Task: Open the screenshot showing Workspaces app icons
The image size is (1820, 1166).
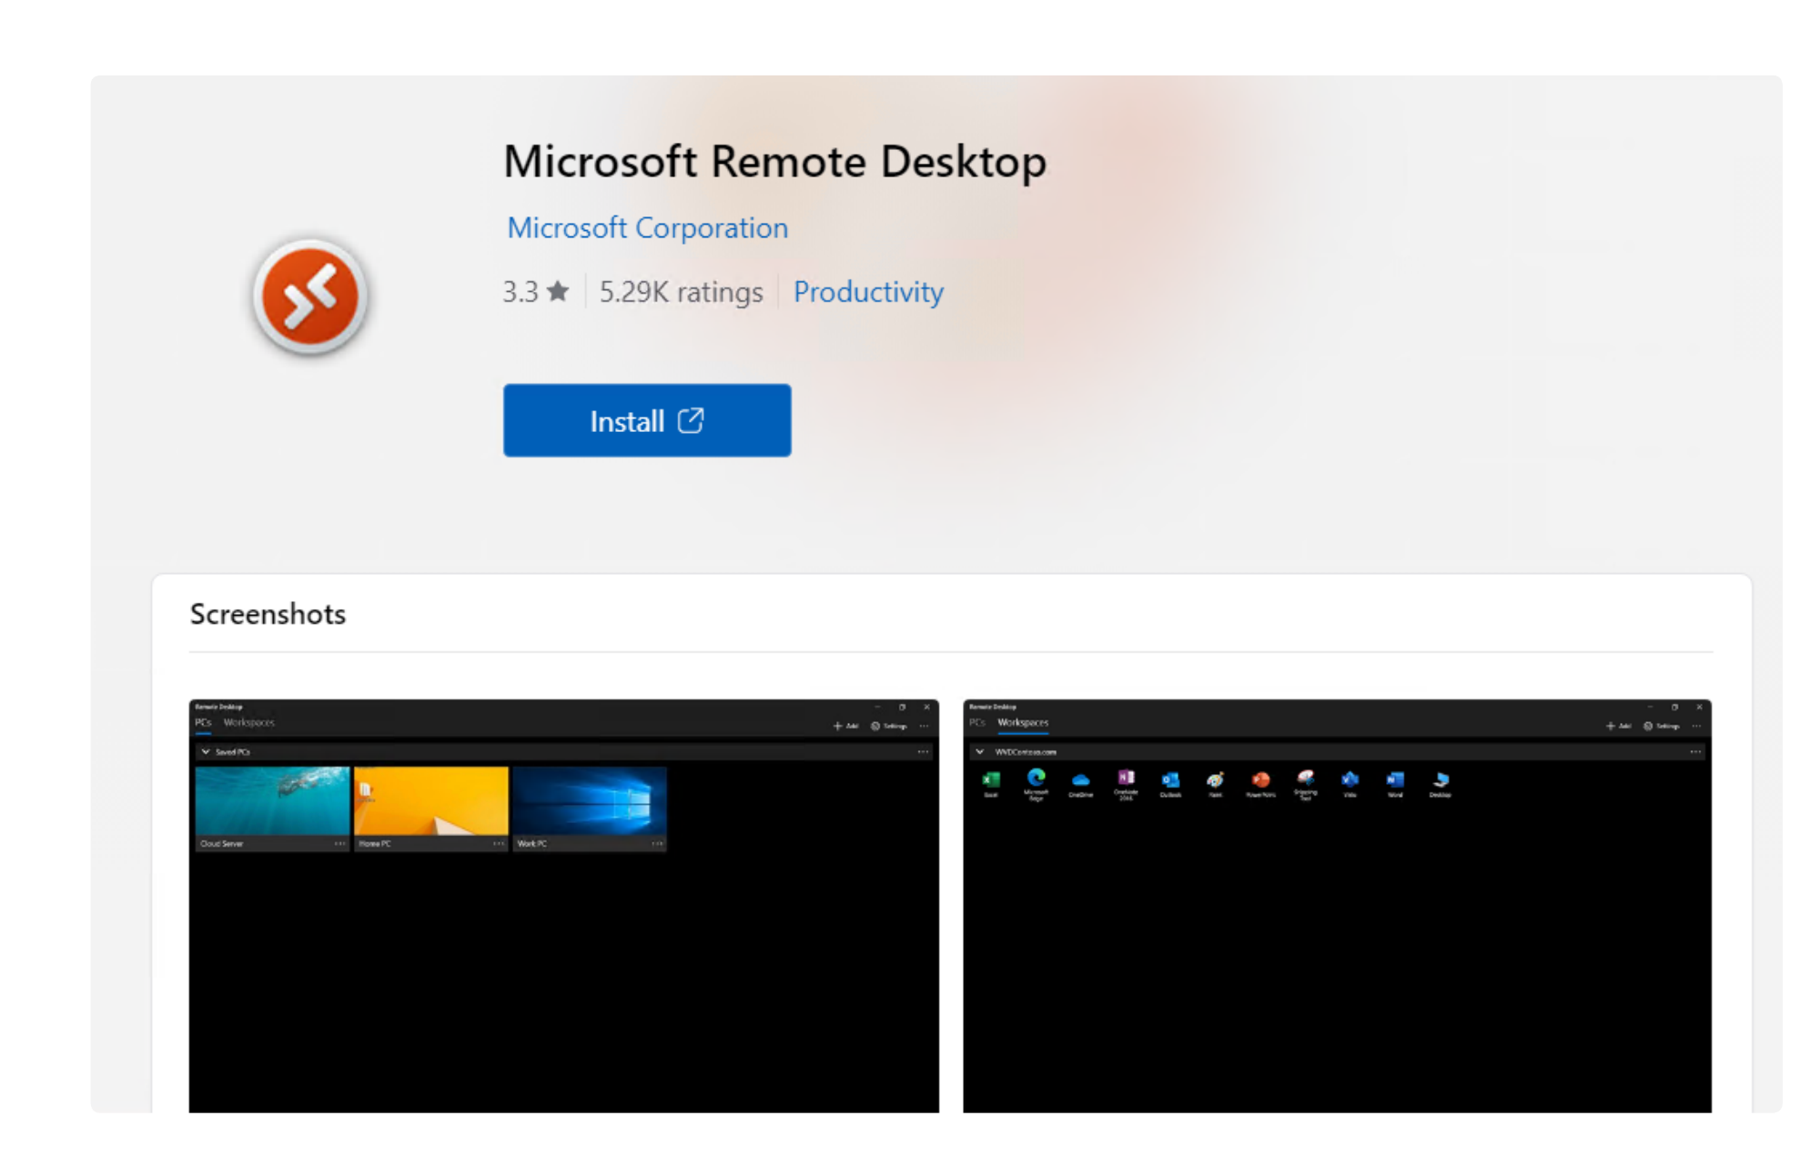Action: (1337, 905)
